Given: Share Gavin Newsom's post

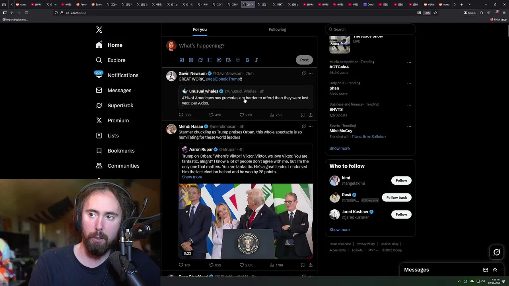Looking at the screenshot, I should coord(311,115).
